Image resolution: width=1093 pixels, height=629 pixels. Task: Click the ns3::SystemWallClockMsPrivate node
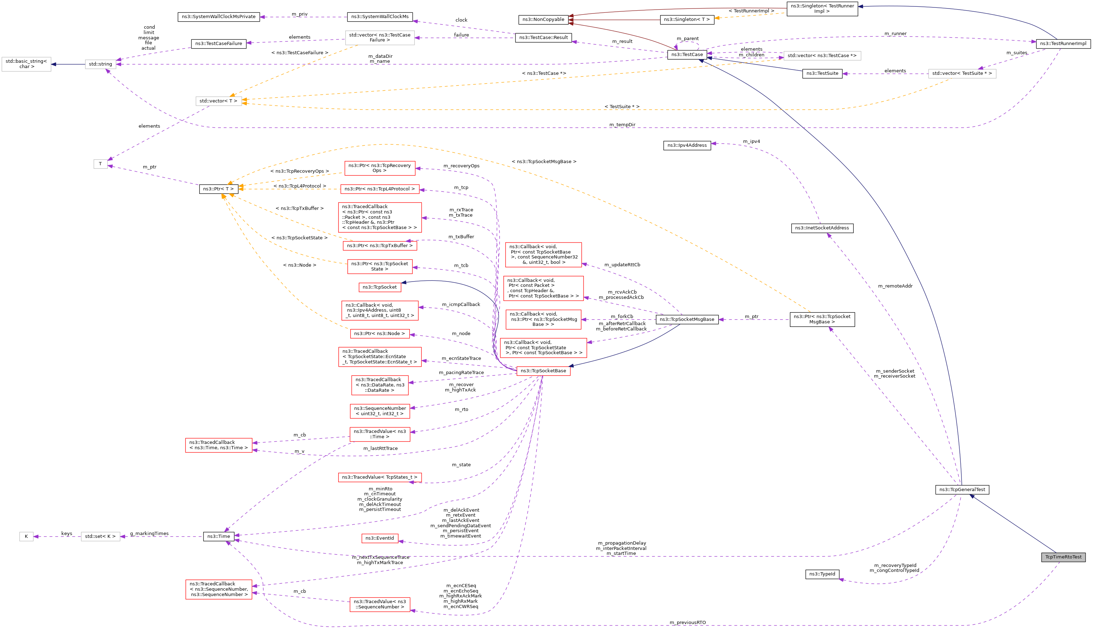218,16
